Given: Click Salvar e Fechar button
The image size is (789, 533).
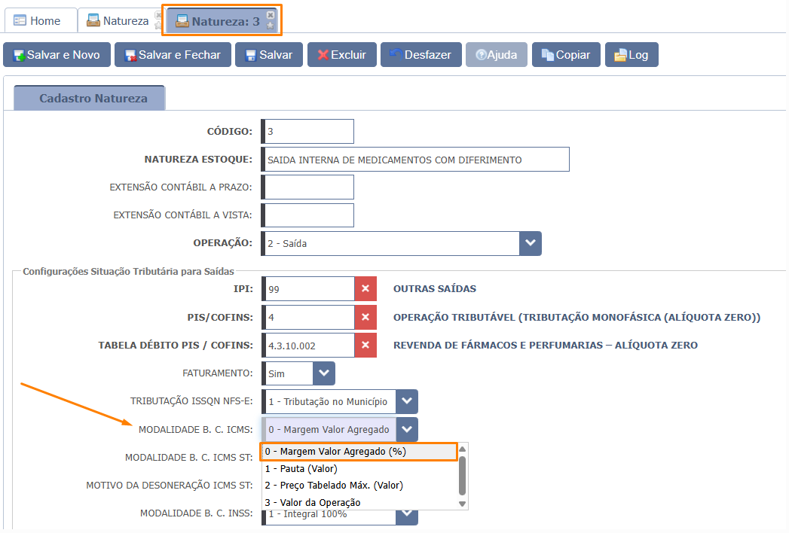Looking at the screenshot, I should pos(173,55).
